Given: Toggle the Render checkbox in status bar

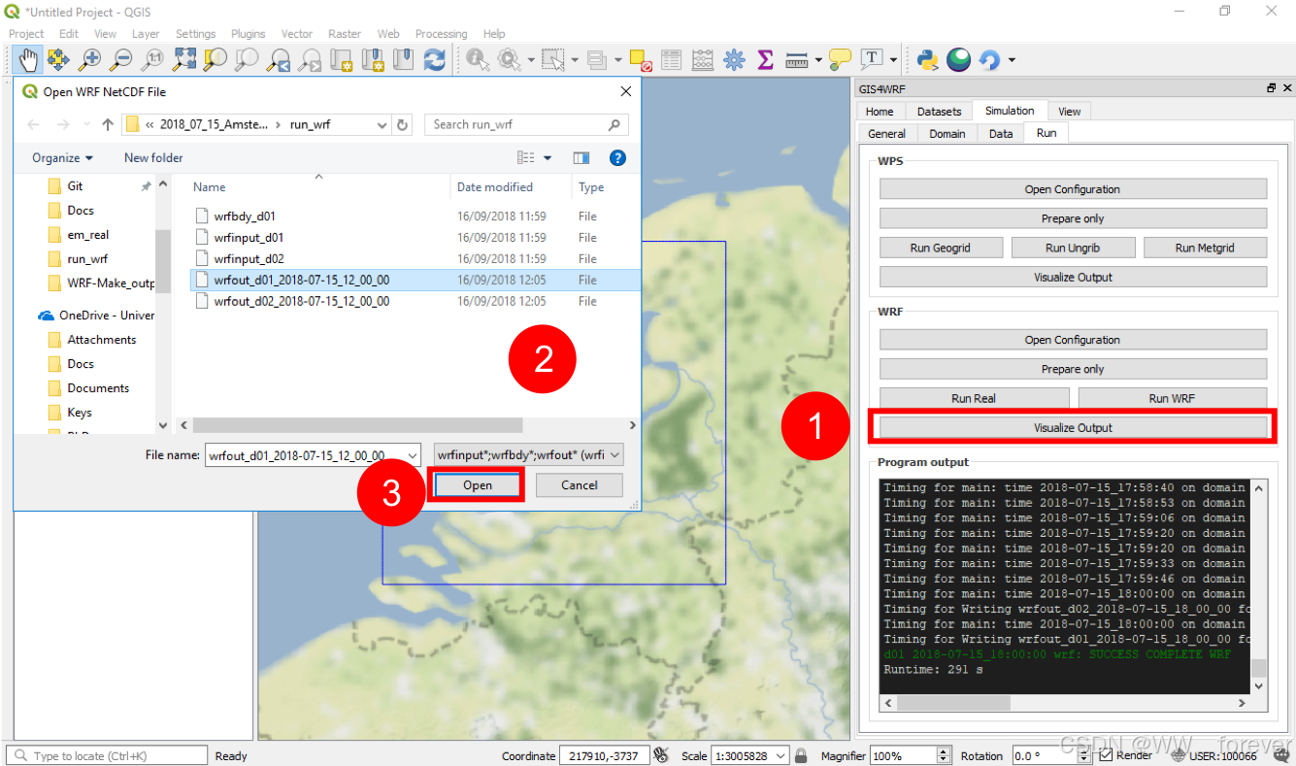Looking at the screenshot, I should tap(1106, 755).
